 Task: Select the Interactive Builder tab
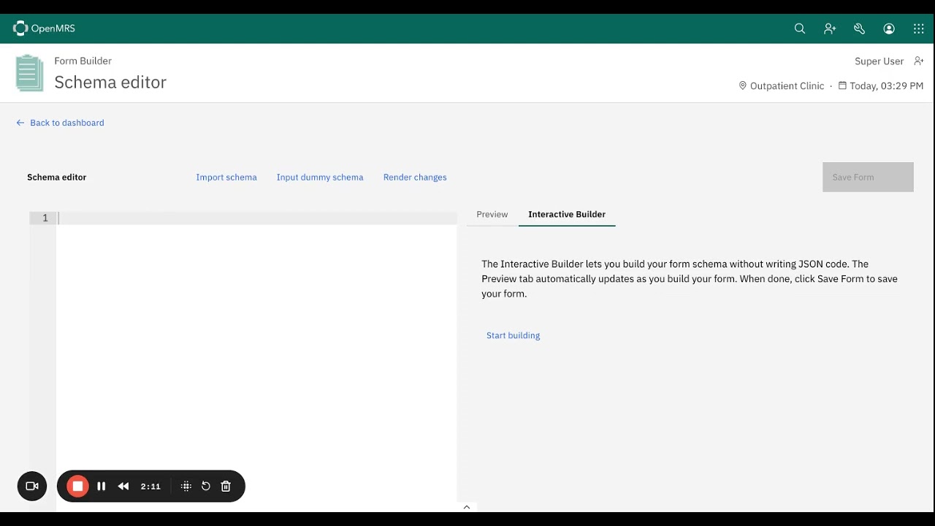pyautogui.click(x=567, y=214)
